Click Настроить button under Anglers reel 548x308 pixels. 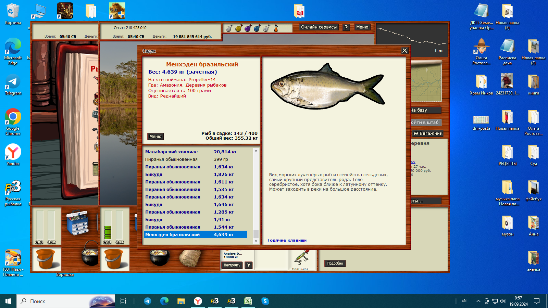232,265
